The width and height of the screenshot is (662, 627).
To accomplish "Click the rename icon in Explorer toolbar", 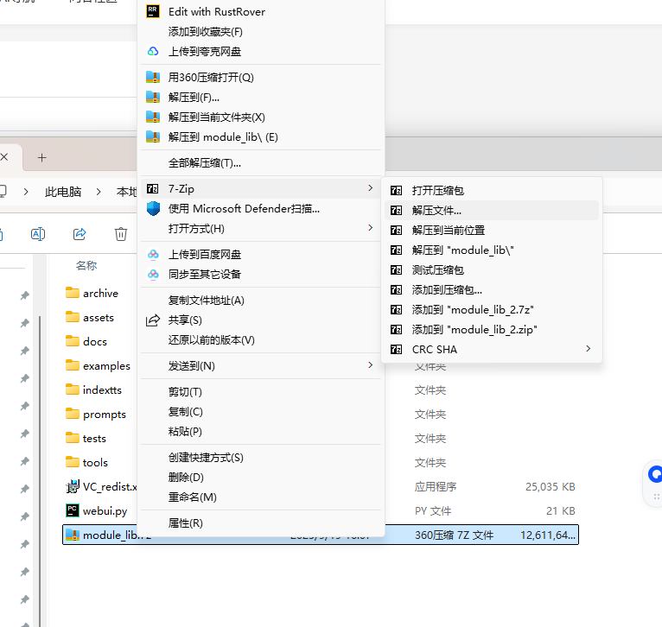I will (x=38, y=233).
